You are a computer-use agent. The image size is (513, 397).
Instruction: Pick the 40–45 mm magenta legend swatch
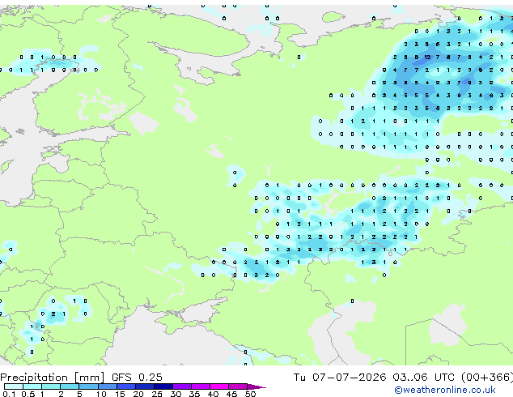coord(219,386)
